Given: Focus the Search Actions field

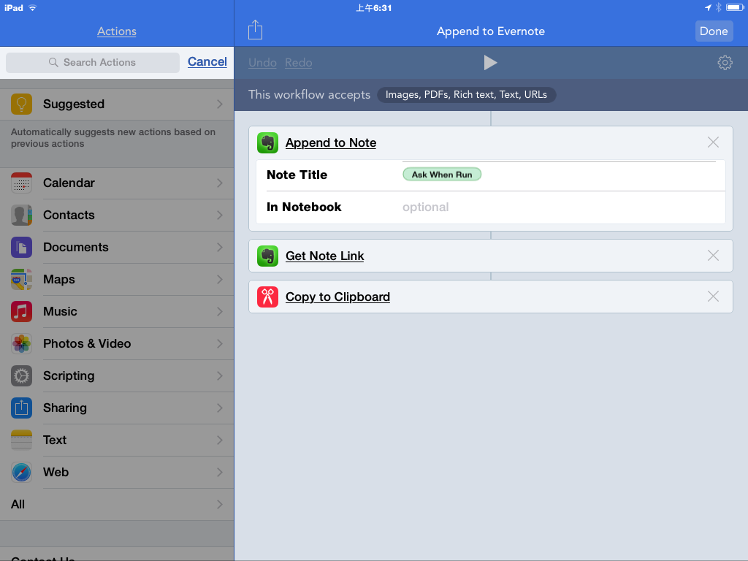Looking at the screenshot, I should tap(93, 63).
